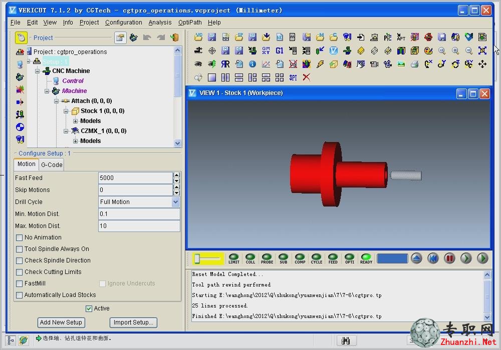This screenshot has width=501, height=350.
Task: Click Play to End button
Action: click(x=482, y=258)
